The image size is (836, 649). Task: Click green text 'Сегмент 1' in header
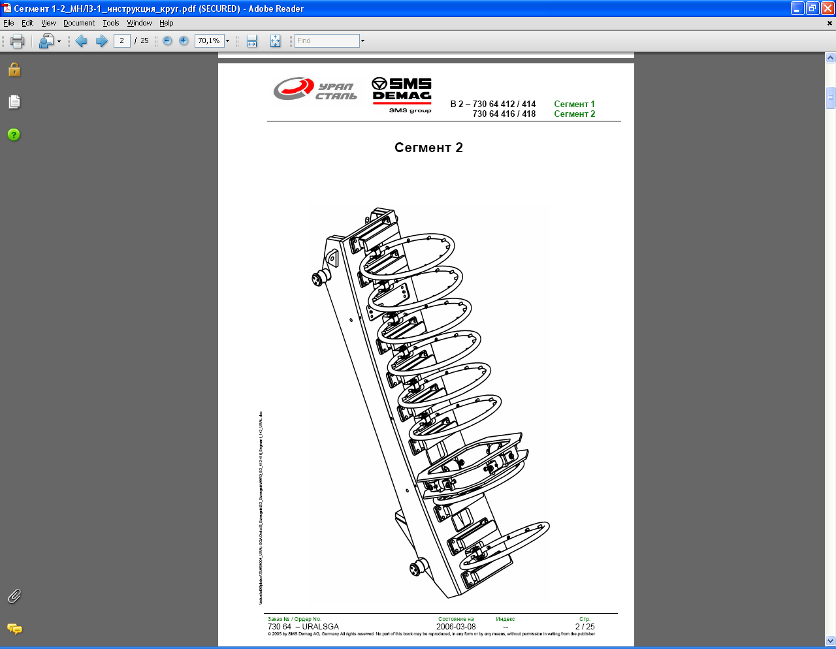tap(574, 104)
